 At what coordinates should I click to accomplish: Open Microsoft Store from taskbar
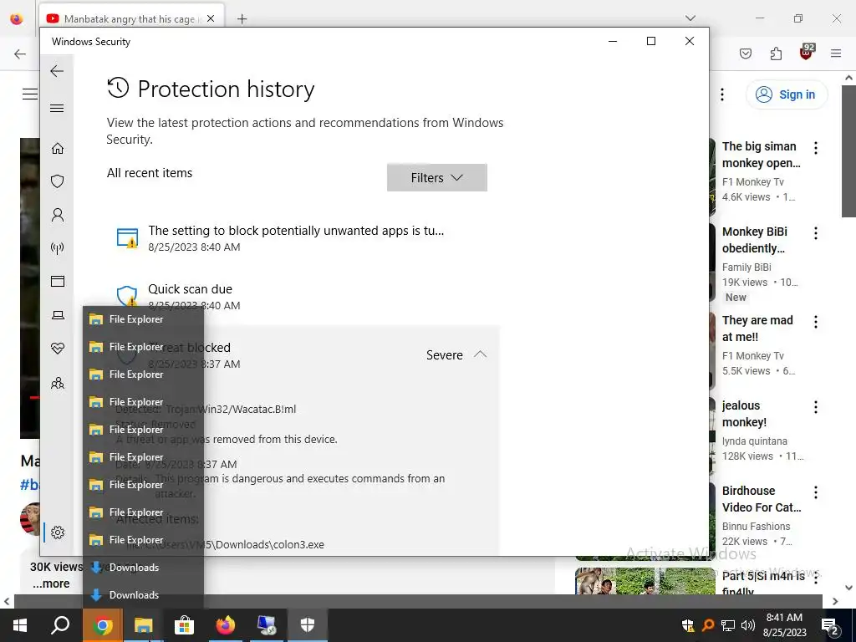[184, 625]
